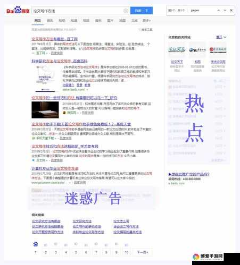Go to results page 8
Viewport: 240px width, 265px height.
click(x=106, y=252)
